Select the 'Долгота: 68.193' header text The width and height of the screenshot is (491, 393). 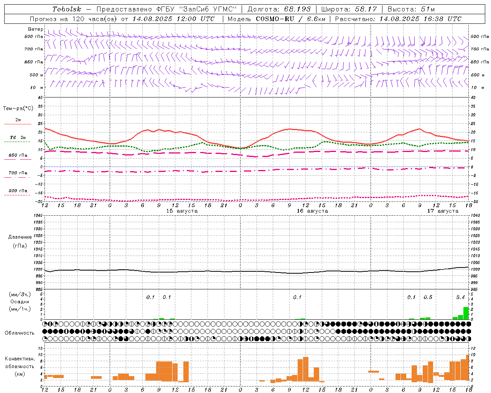(x=279, y=9)
